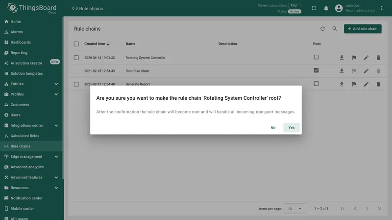Open AI solution creator

coord(31,63)
